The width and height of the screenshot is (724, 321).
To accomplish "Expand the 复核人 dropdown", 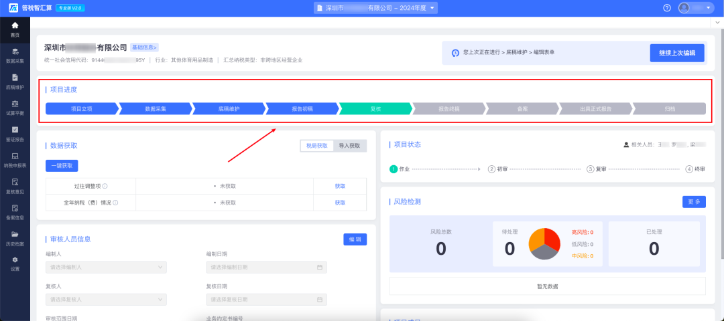I will (106, 300).
